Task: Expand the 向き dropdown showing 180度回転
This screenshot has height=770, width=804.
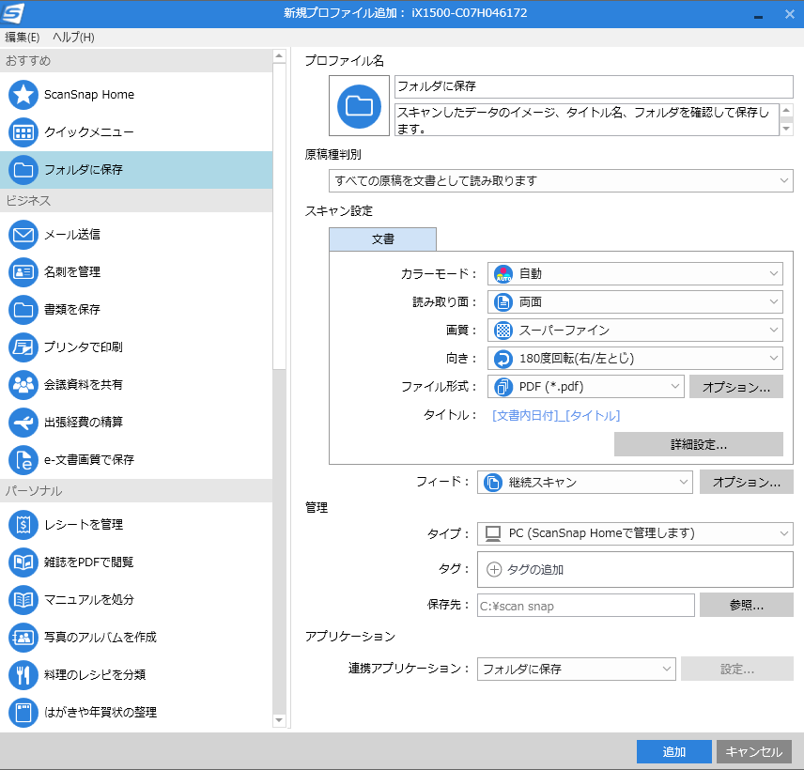Action: click(x=635, y=359)
